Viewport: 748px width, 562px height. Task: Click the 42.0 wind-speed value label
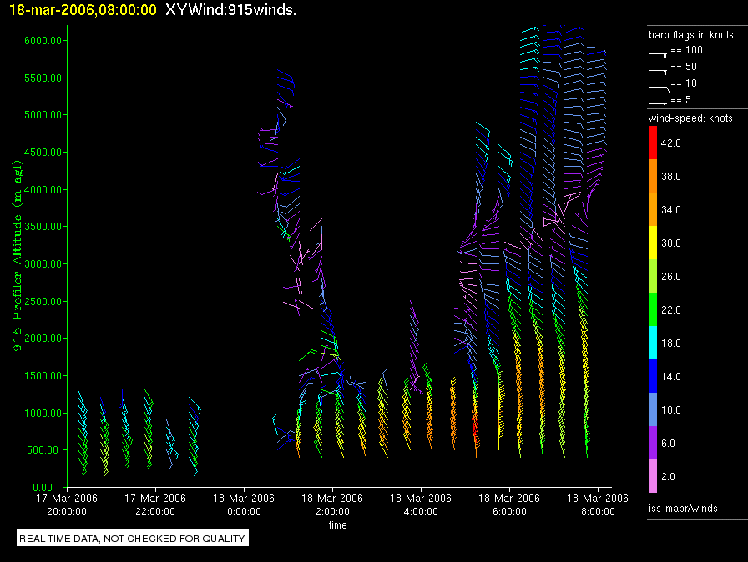click(672, 143)
